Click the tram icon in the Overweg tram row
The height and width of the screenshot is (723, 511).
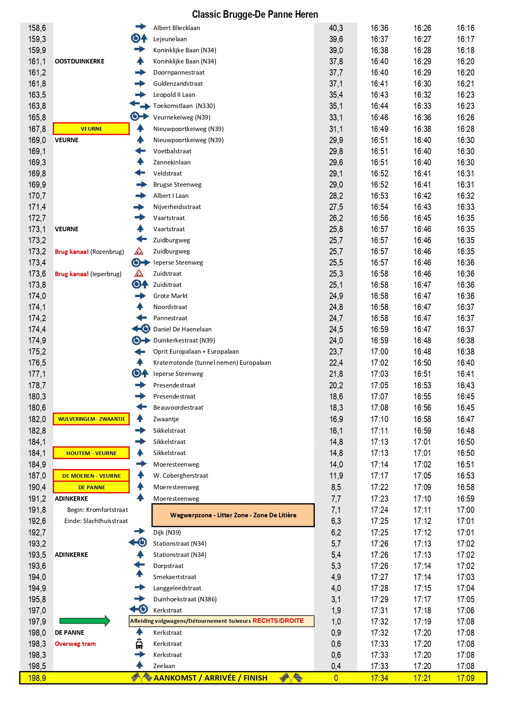click(139, 643)
